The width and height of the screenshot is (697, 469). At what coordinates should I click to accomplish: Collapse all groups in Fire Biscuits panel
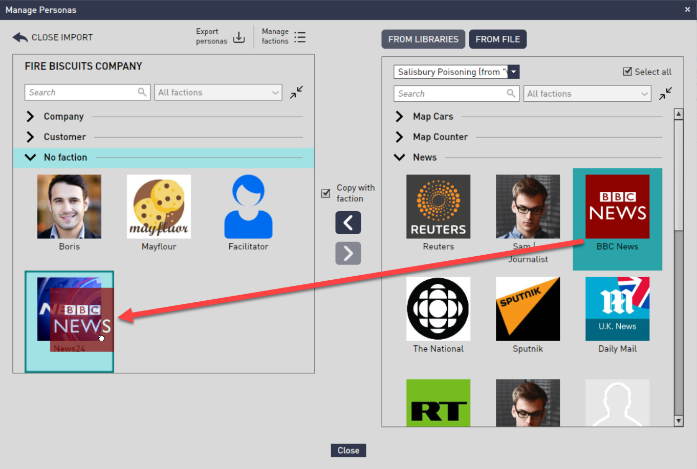(296, 92)
